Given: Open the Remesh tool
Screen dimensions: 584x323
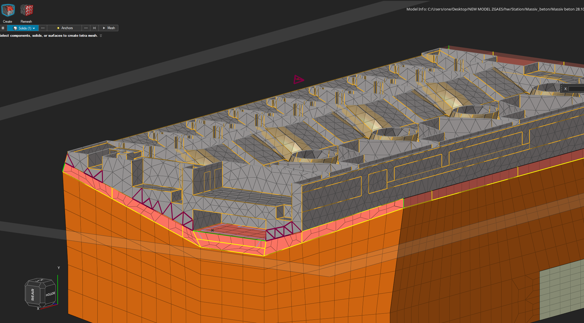Looking at the screenshot, I should pos(27,10).
